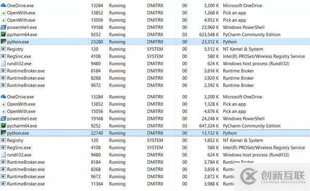The image size is (310, 191).
Task: Select python.exe name in the PID 23280 row
Action: point(18,42)
